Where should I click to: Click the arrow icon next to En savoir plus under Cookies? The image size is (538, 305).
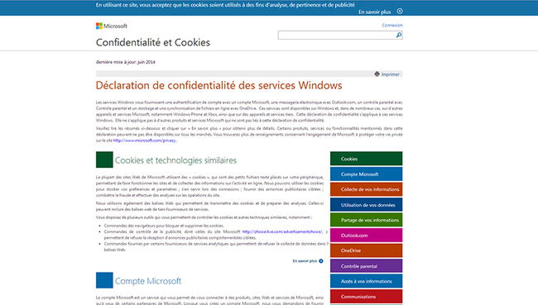pos(321,261)
